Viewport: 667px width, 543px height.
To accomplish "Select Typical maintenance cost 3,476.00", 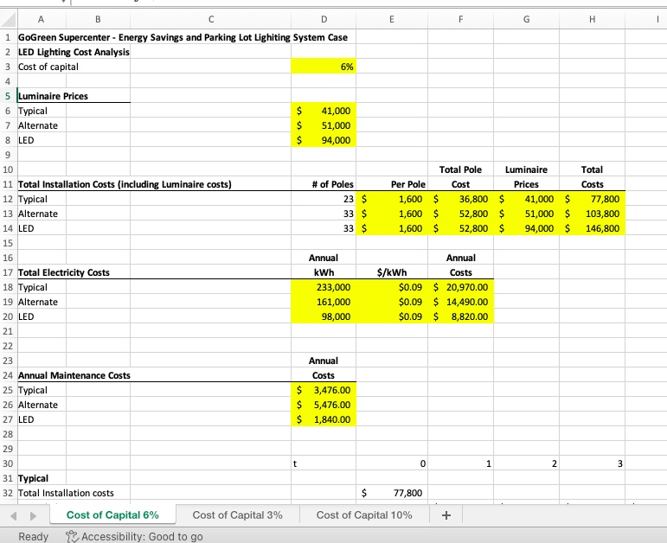I will 324,390.
